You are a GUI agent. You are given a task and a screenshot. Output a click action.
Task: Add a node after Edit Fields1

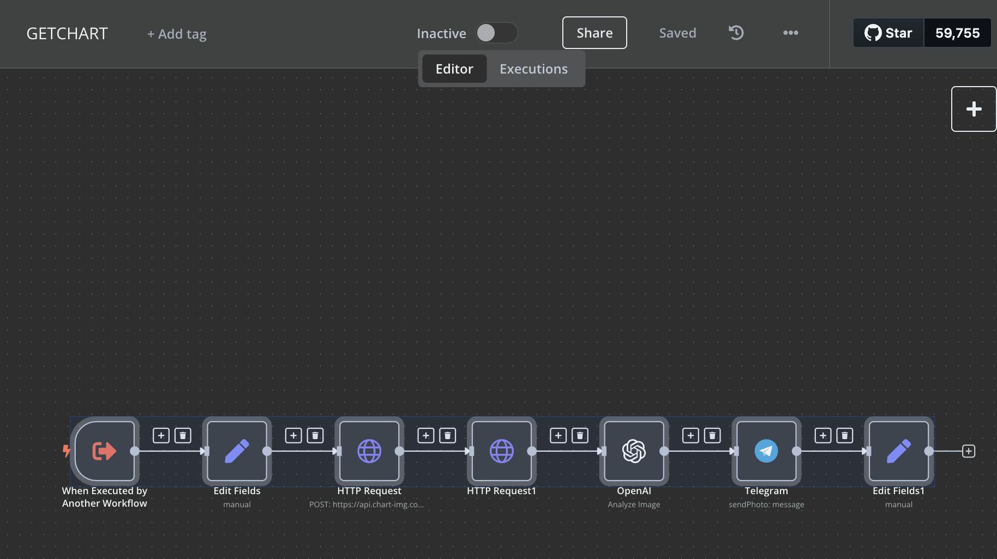(969, 451)
